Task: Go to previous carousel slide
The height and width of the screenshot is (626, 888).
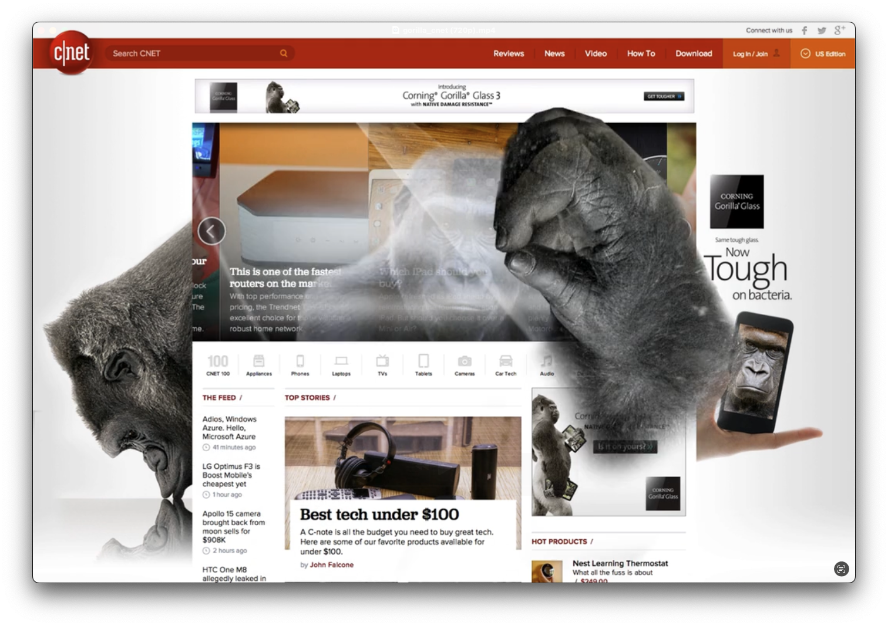Action: point(211,231)
